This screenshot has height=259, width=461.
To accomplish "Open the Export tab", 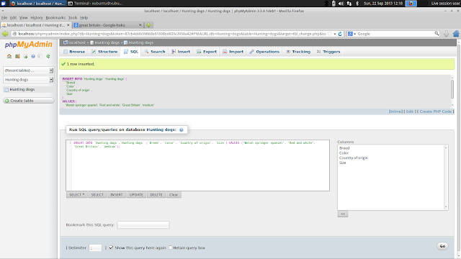I will [207, 52].
